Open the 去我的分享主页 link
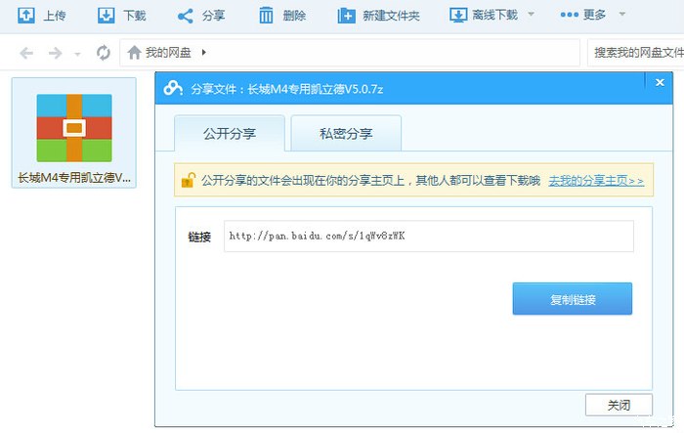684x433 pixels. click(595, 180)
